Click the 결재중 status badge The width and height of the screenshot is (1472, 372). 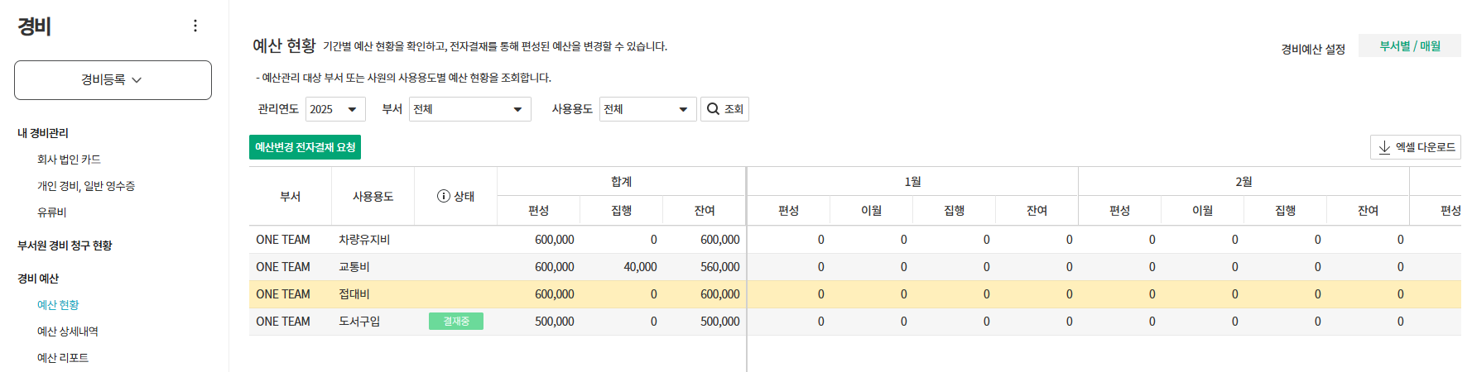click(456, 322)
